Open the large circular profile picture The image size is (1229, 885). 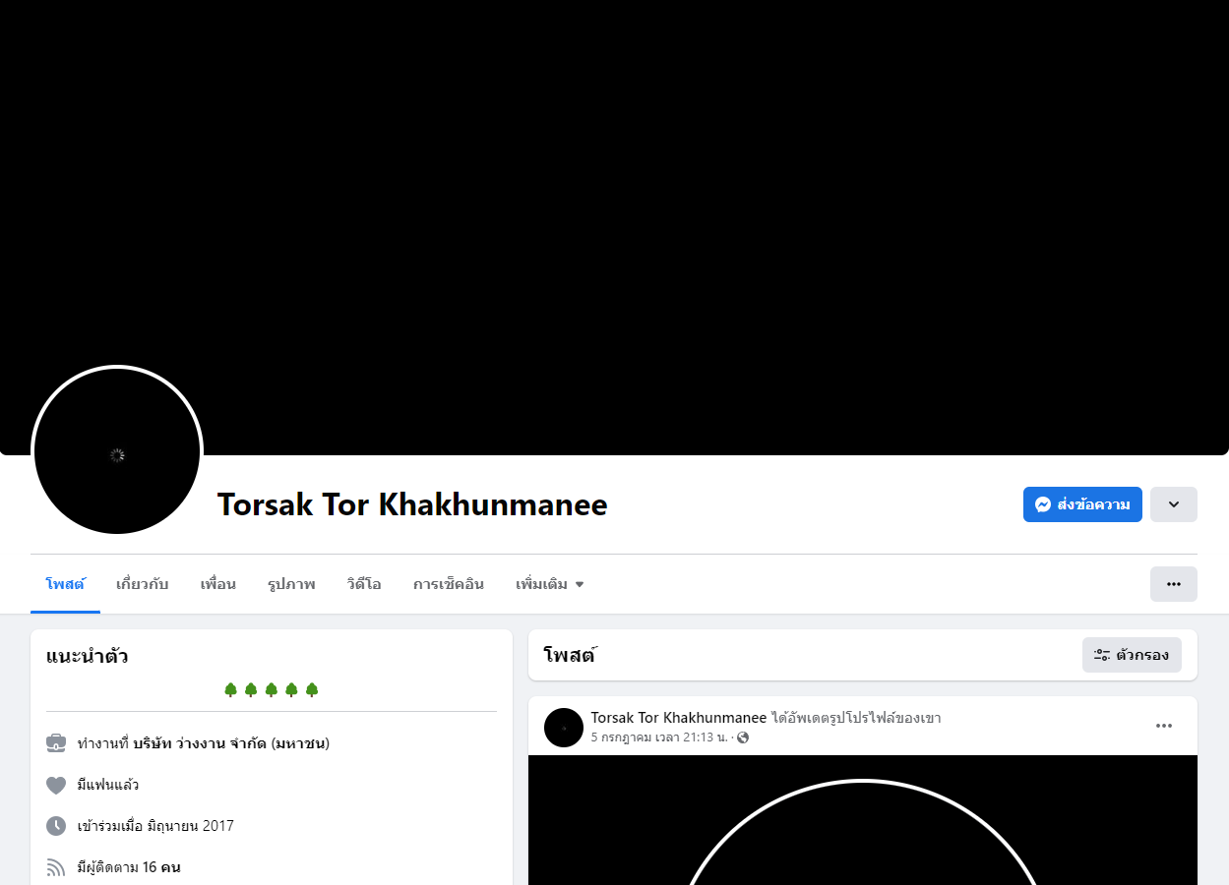coord(117,451)
